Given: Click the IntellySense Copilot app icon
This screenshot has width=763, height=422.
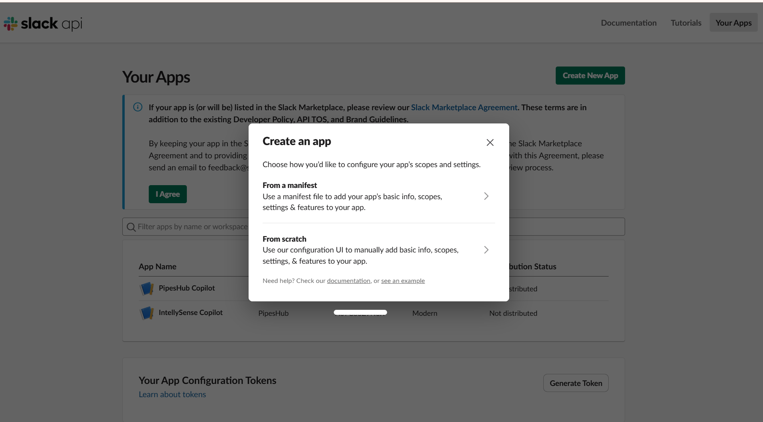Looking at the screenshot, I should click(147, 313).
